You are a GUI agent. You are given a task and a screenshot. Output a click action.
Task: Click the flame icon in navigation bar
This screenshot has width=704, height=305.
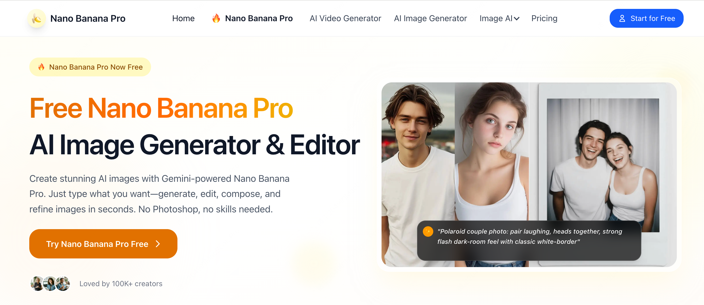tap(216, 18)
